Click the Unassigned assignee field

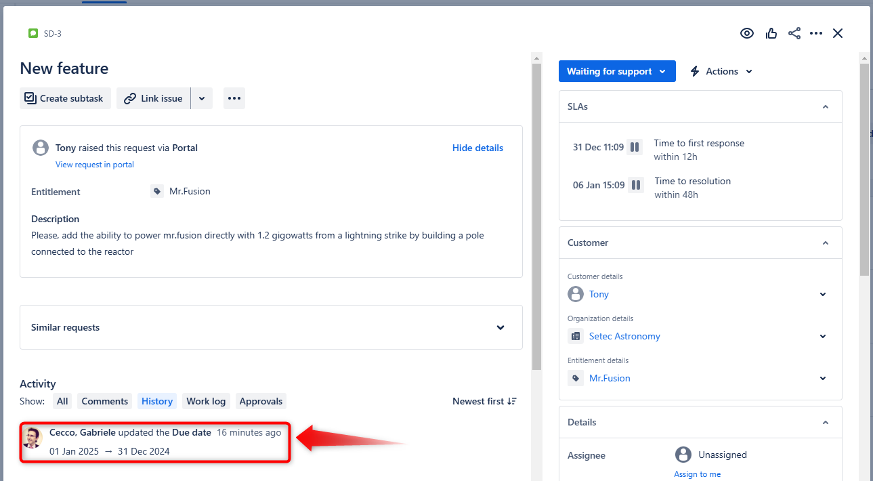point(711,455)
